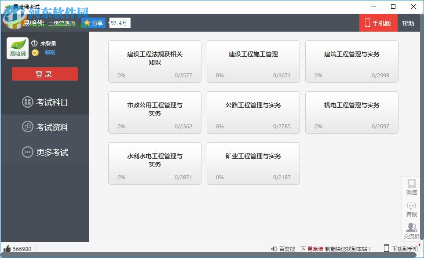Open 帮助 in the top right
The height and width of the screenshot is (258, 424).
tap(409, 23)
